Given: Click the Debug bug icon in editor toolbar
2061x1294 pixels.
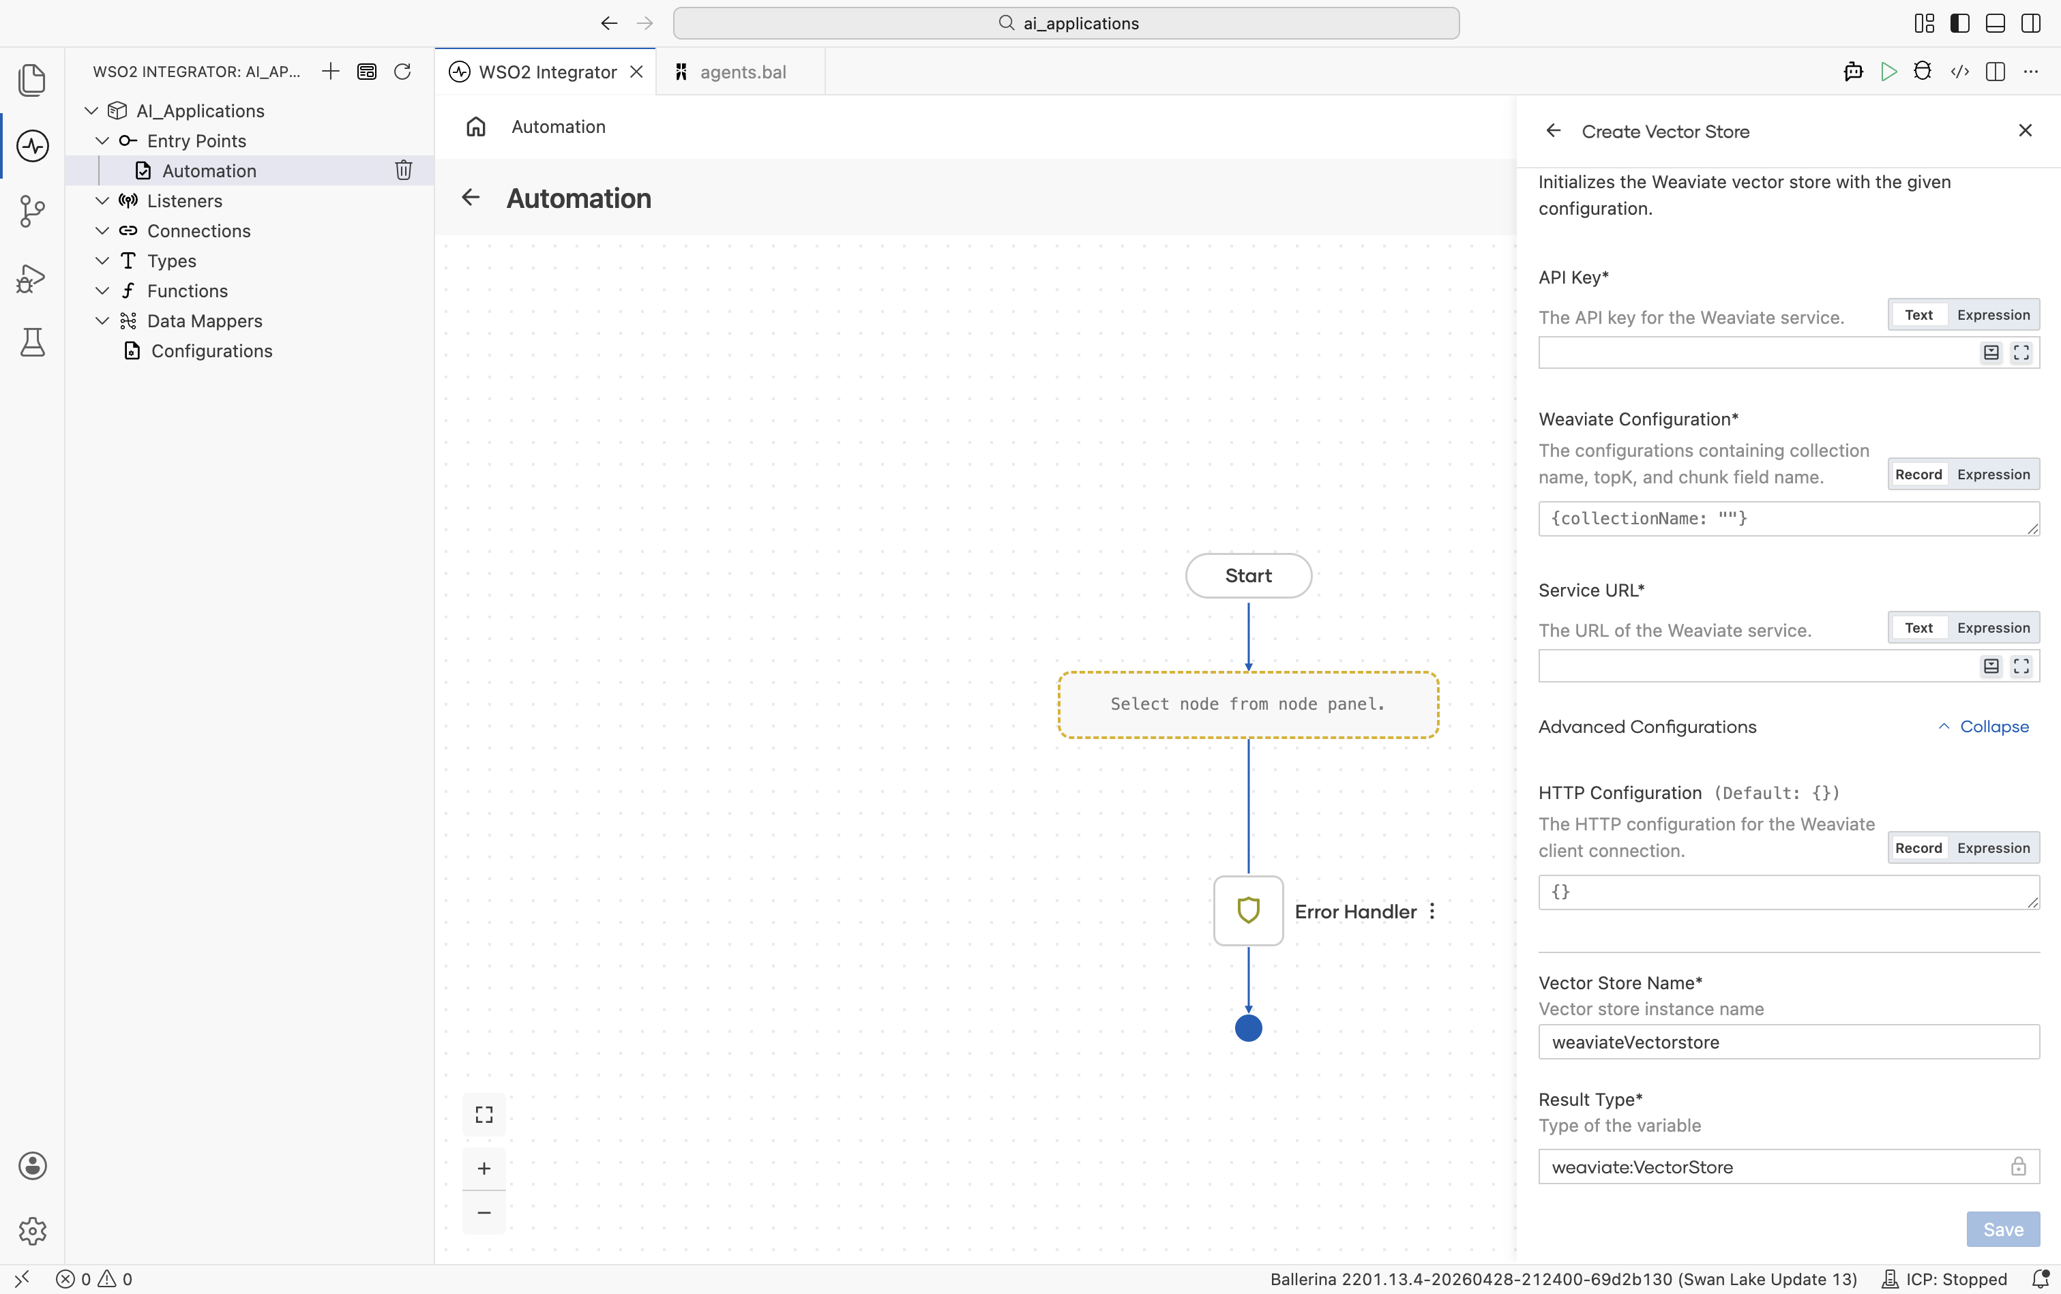Looking at the screenshot, I should pos(1923,71).
